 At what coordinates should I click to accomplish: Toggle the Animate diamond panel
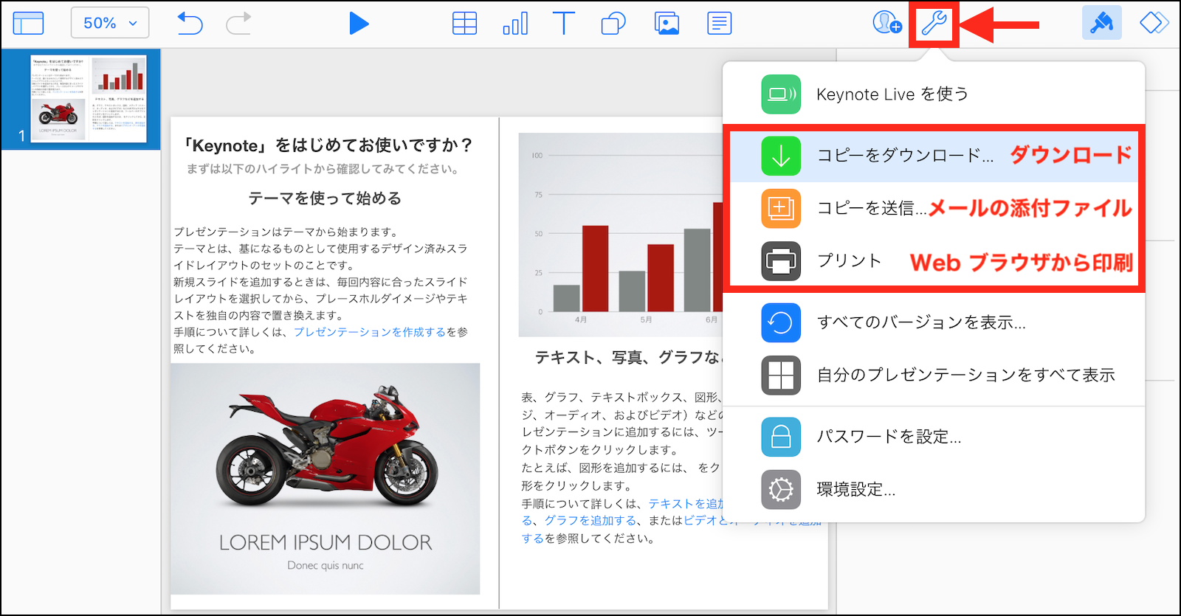click(x=1154, y=24)
